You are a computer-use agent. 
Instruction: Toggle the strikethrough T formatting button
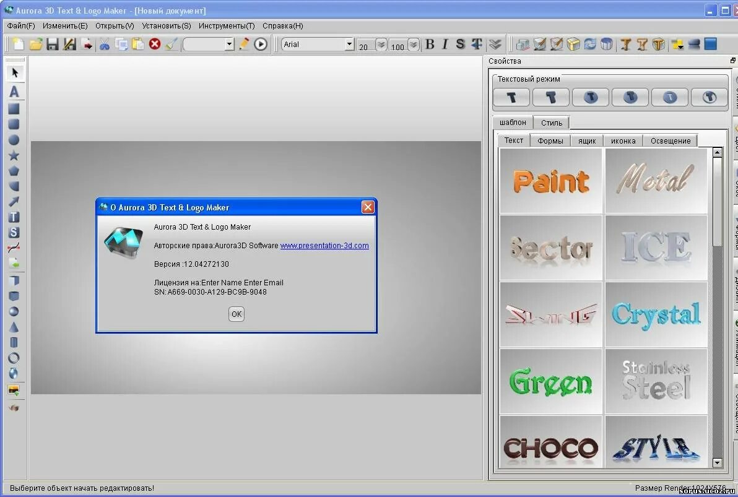tap(477, 44)
